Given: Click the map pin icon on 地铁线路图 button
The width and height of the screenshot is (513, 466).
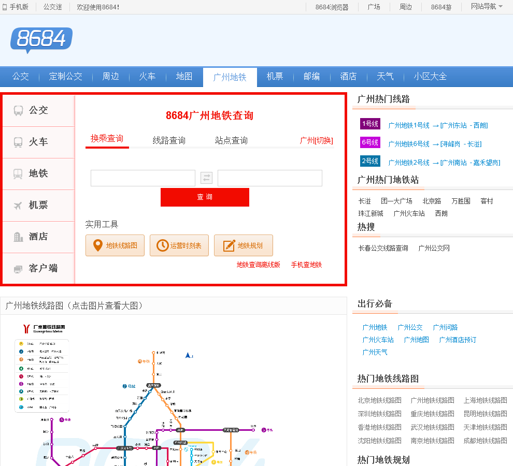Looking at the screenshot, I should tap(98, 245).
